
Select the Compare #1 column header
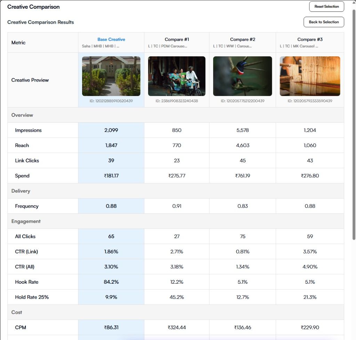[177, 40]
